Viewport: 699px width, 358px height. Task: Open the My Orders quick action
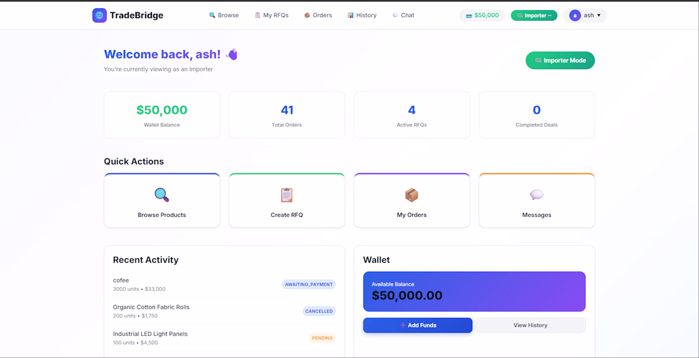click(x=412, y=201)
